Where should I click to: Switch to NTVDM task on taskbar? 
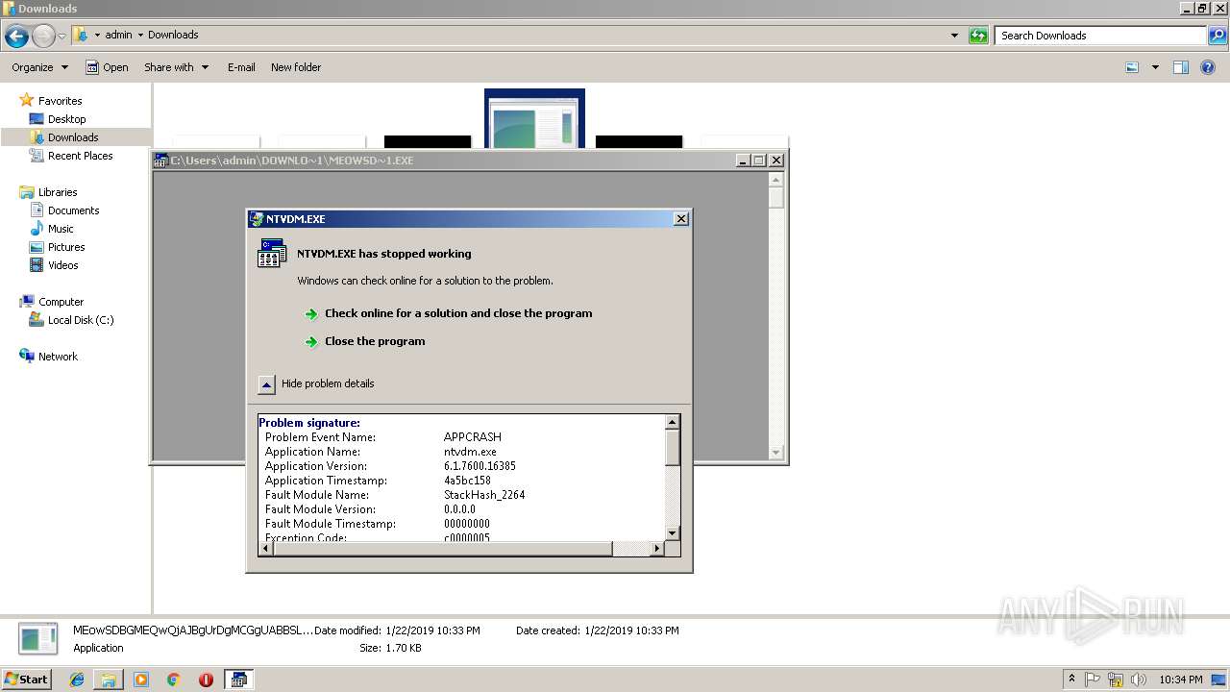(238, 680)
